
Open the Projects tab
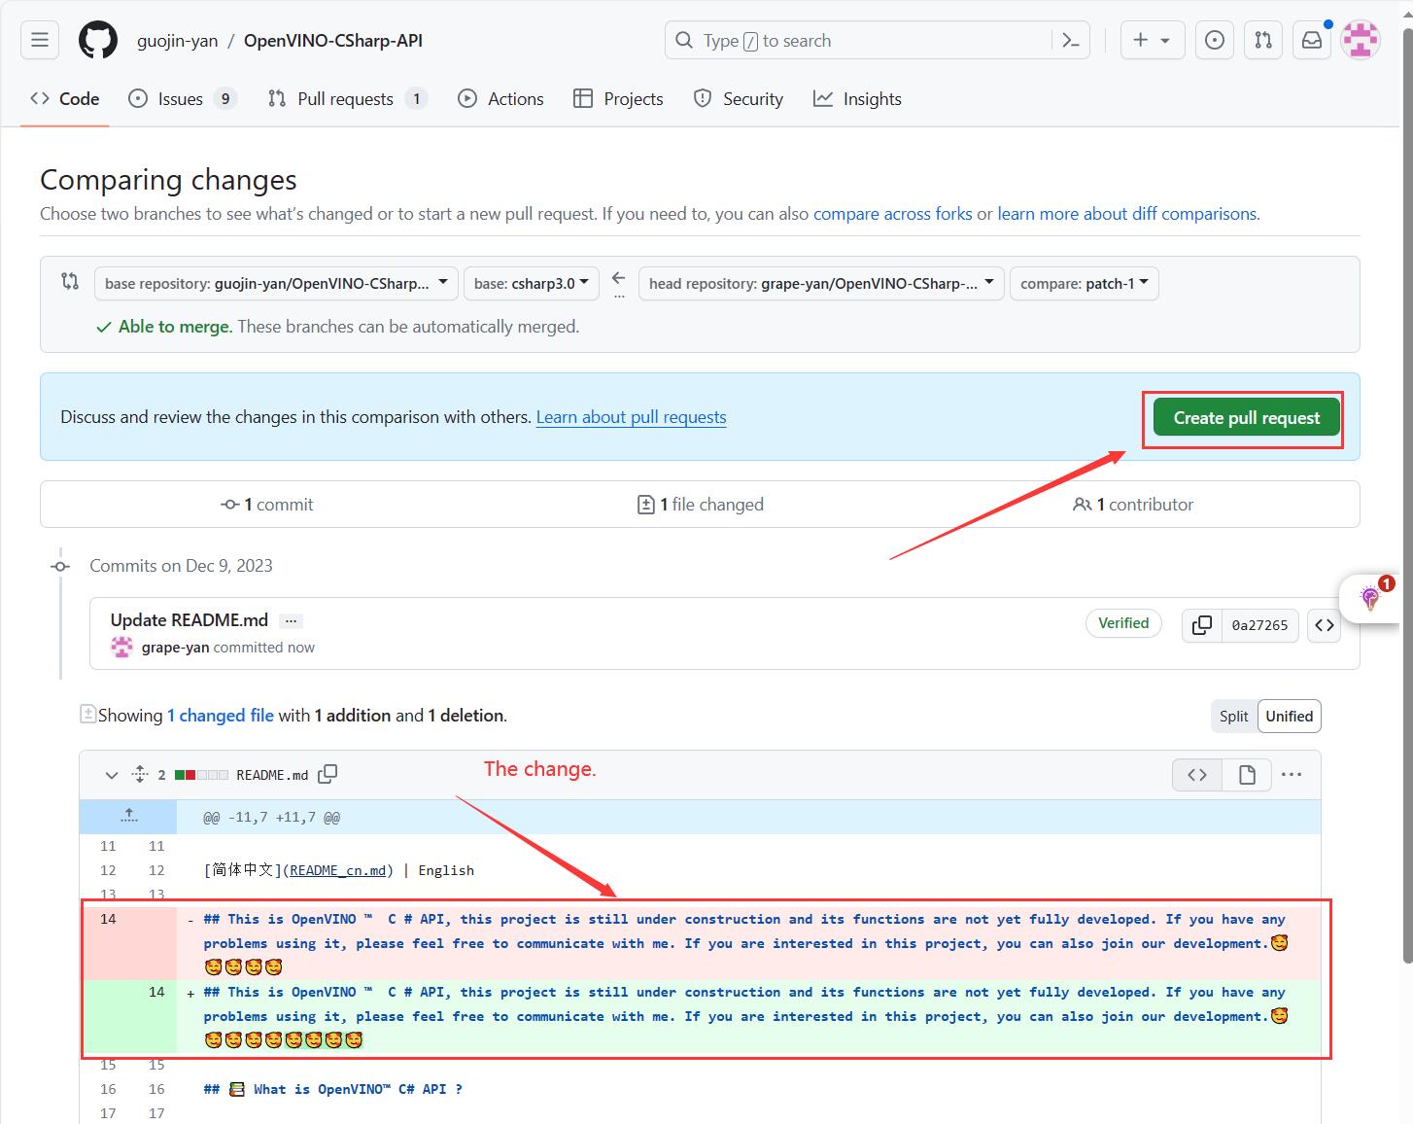(618, 98)
